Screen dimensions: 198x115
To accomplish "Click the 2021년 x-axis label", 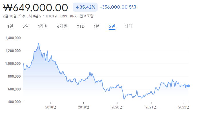I will click(x=151, y=107).
